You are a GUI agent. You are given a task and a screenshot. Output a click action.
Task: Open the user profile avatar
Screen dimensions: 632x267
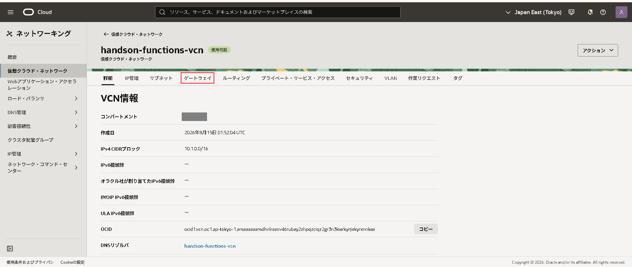click(x=621, y=12)
